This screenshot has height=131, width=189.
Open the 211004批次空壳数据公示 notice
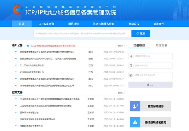tap(32, 65)
